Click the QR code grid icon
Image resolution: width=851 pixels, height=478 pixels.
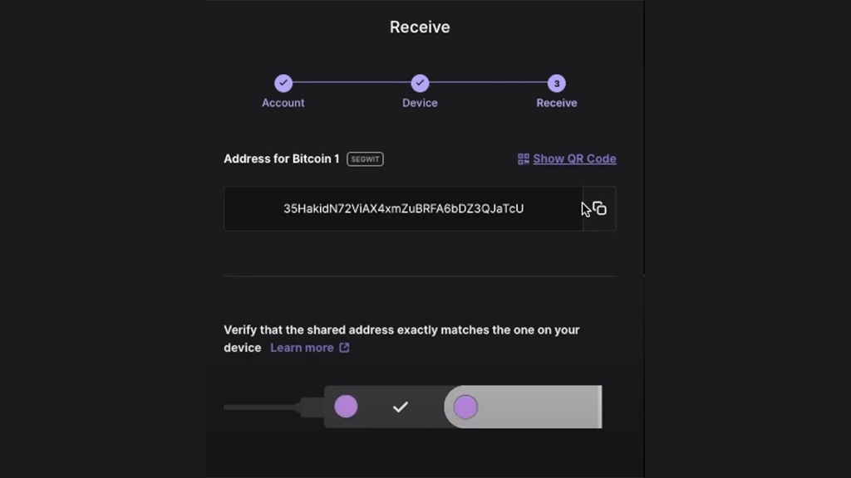click(x=524, y=159)
